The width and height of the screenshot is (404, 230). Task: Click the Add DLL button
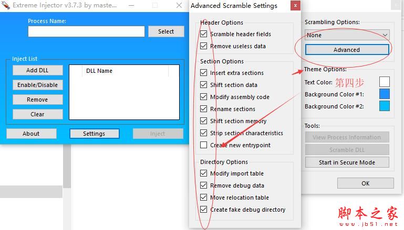pyautogui.click(x=38, y=70)
